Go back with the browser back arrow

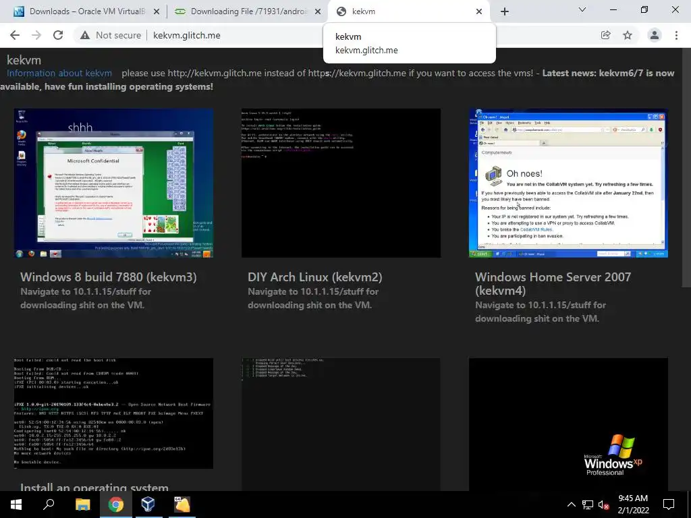click(x=15, y=35)
